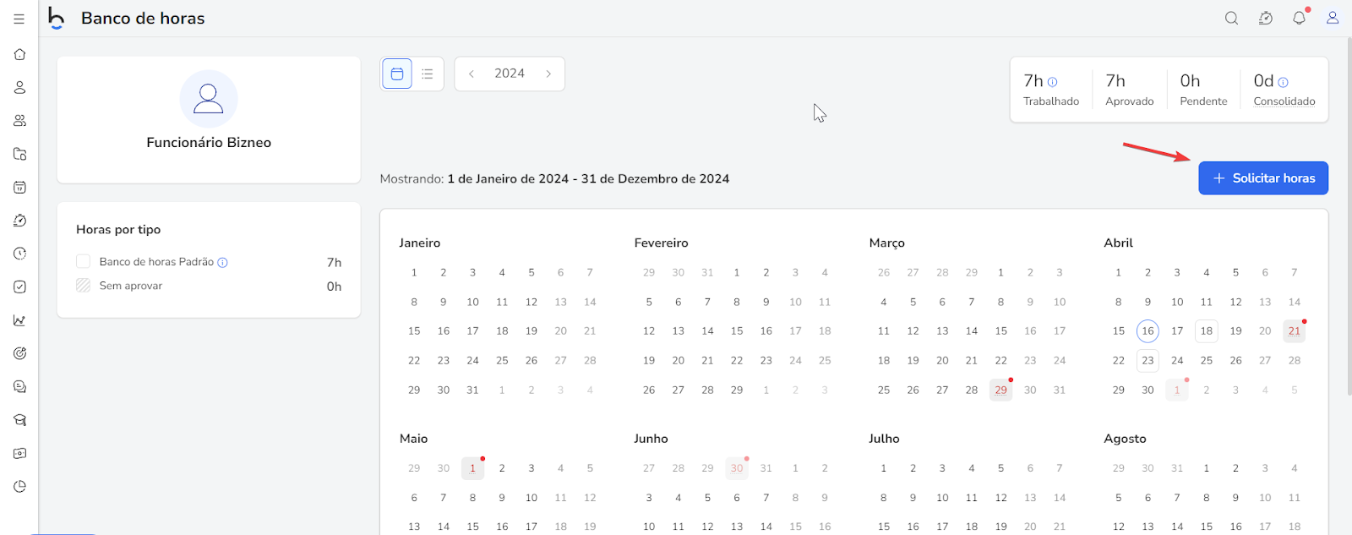Go to next year arrow
Image resolution: width=1352 pixels, height=535 pixels.
pos(548,74)
